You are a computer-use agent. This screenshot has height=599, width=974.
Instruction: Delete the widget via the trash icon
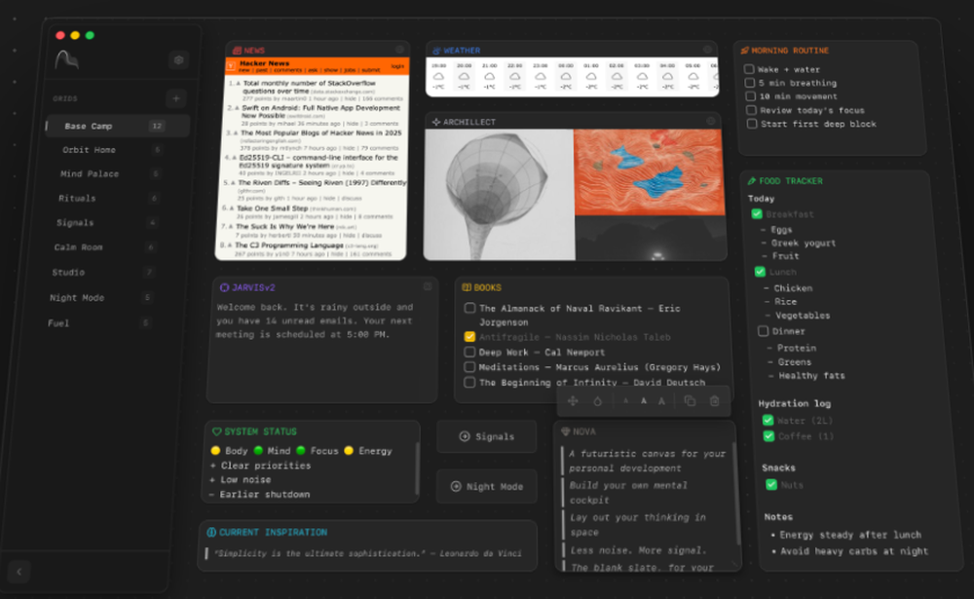715,401
